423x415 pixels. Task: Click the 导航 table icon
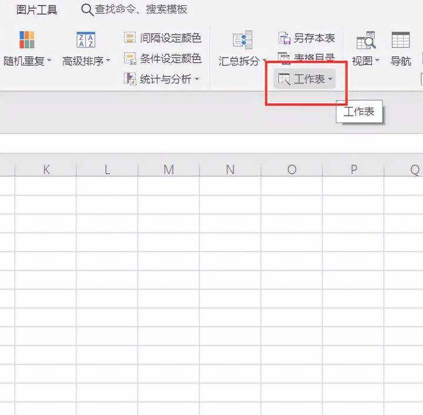click(401, 39)
